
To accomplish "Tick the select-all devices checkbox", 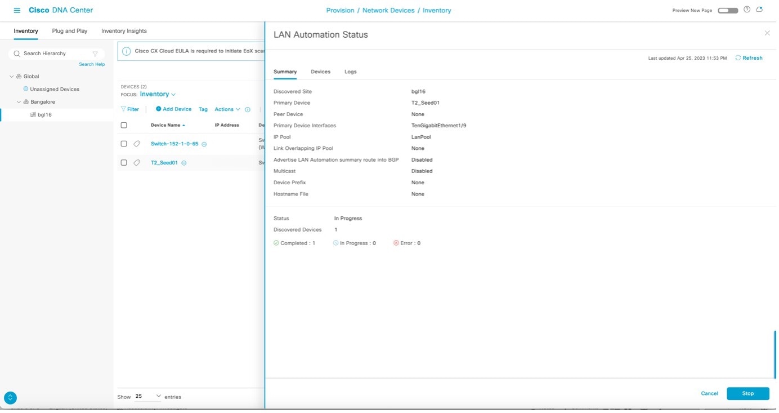I will tap(124, 125).
